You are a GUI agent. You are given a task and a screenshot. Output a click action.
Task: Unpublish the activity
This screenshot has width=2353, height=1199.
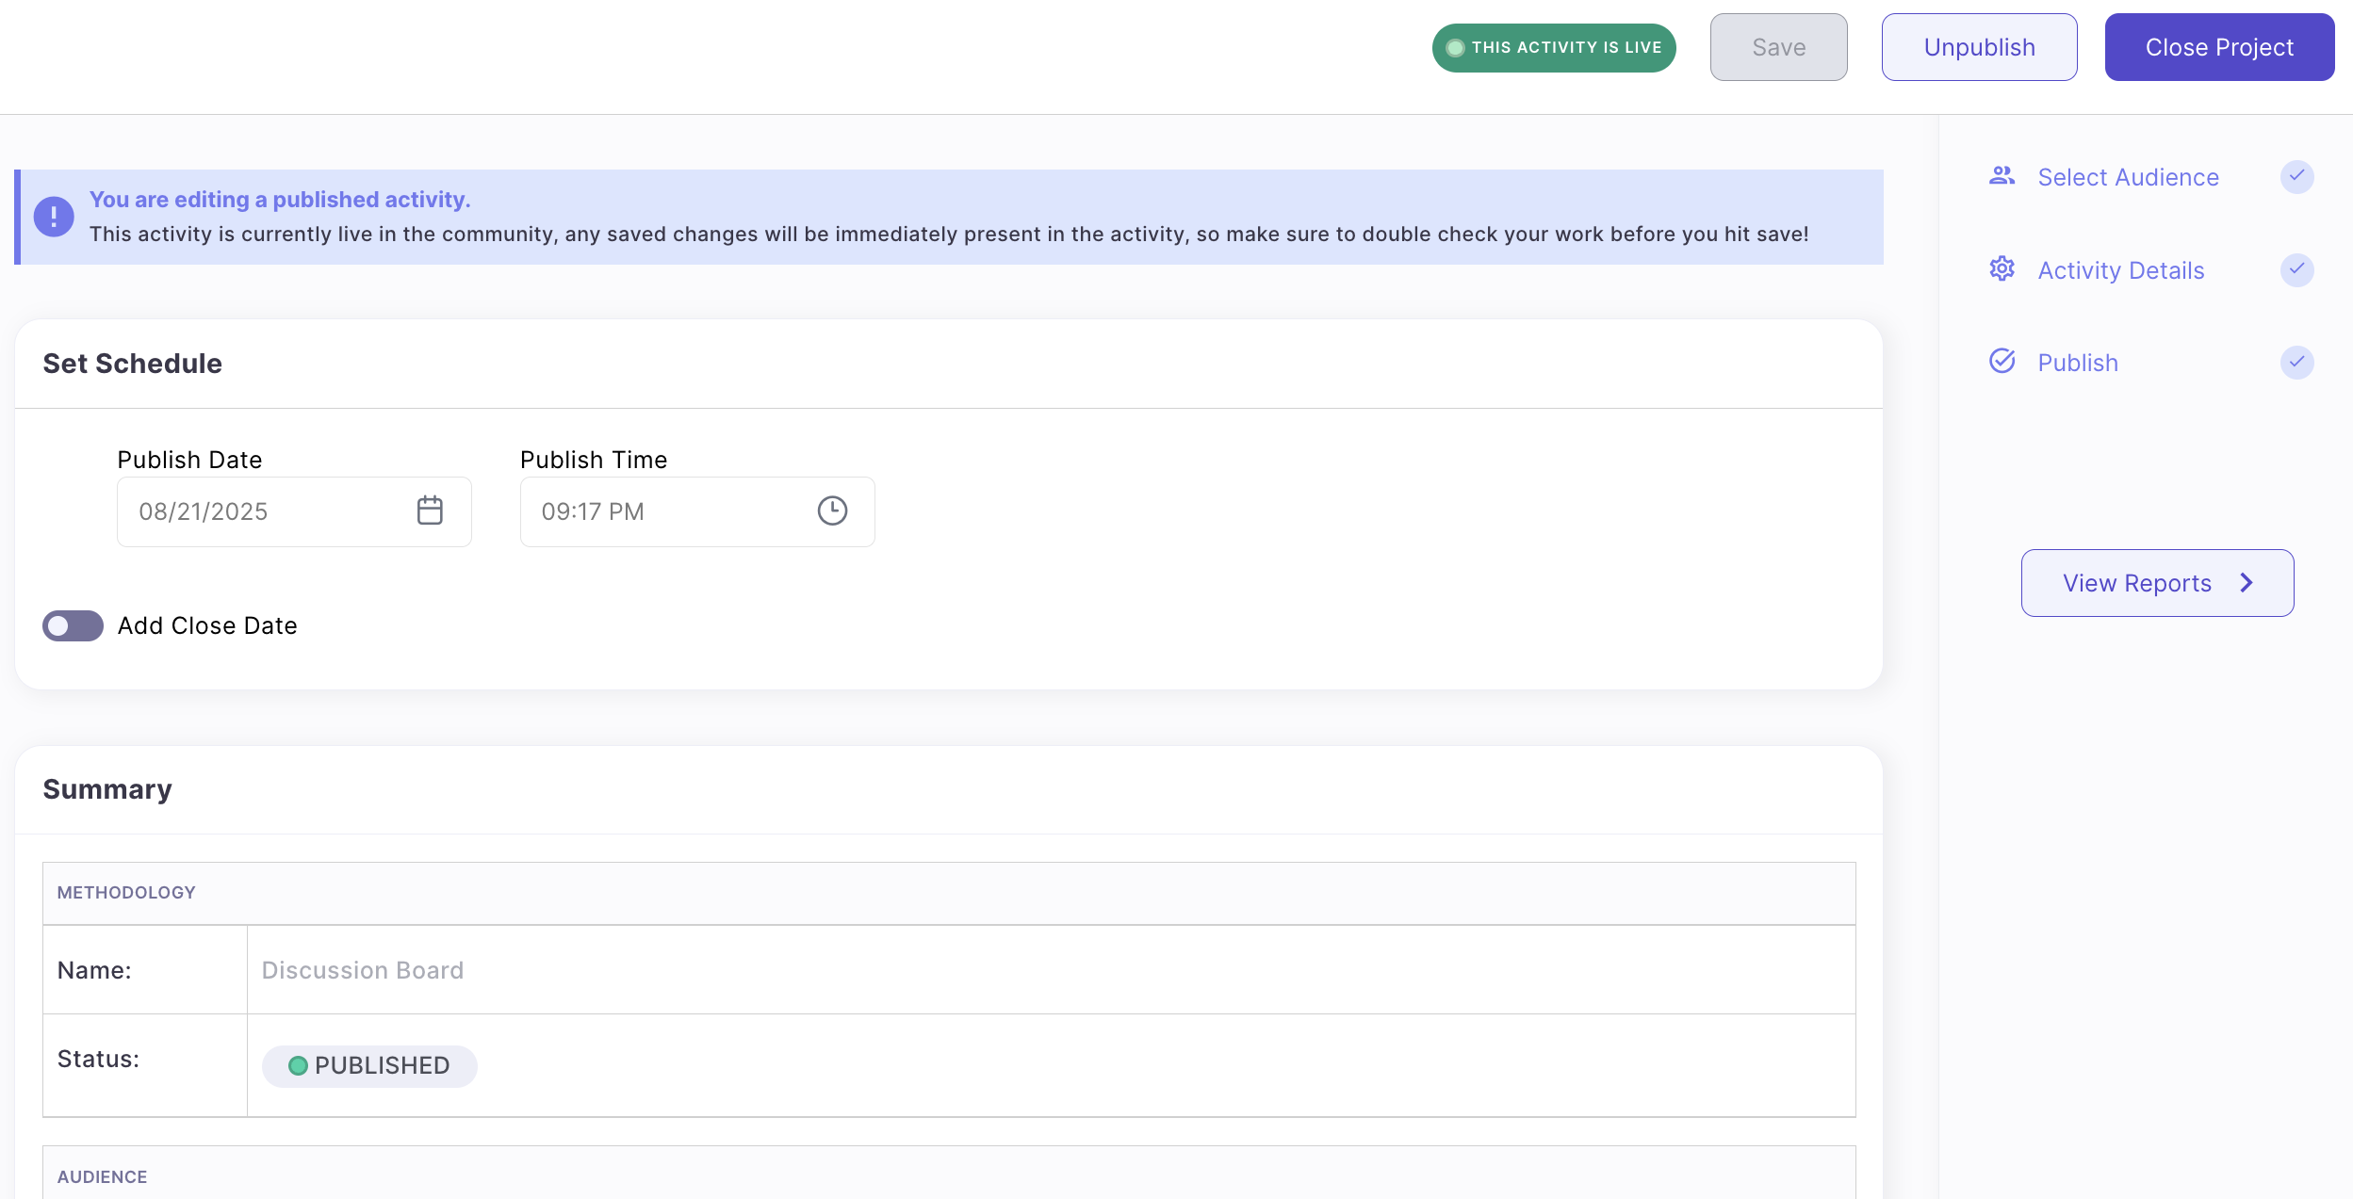click(x=1978, y=46)
